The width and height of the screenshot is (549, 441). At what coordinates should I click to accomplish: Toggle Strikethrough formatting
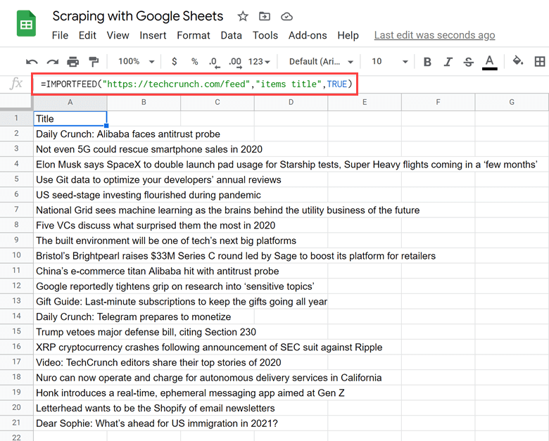[x=469, y=62]
